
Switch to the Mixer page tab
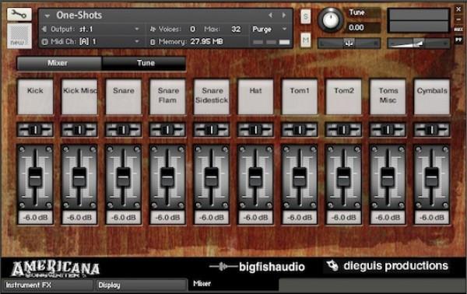(59, 63)
